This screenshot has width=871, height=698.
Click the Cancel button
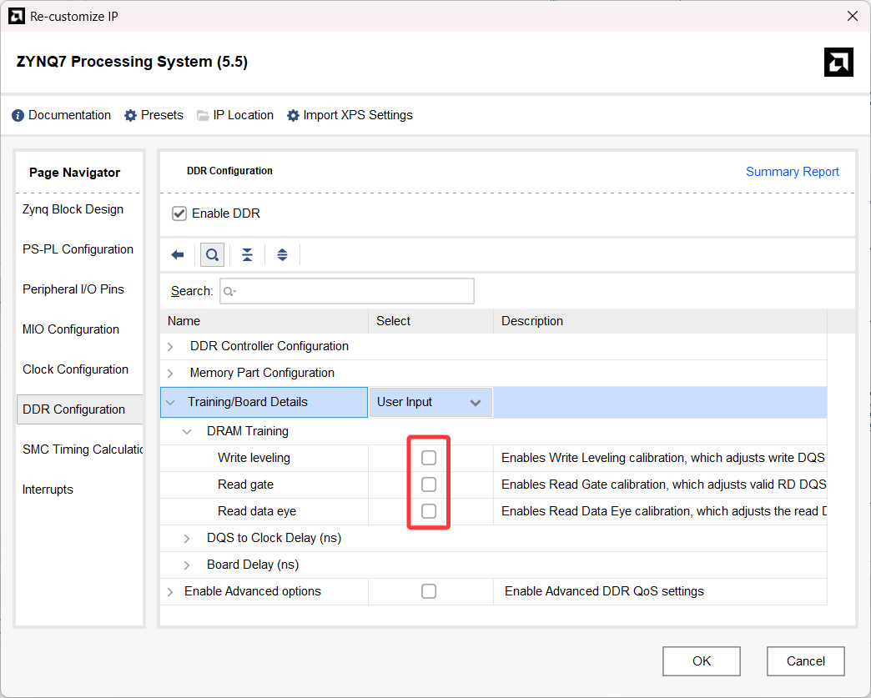[x=805, y=660]
